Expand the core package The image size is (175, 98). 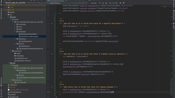coord(15,27)
